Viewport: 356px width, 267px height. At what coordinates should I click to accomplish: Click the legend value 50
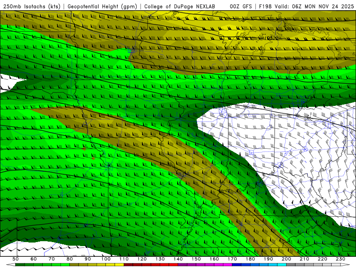(x=16, y=259)
